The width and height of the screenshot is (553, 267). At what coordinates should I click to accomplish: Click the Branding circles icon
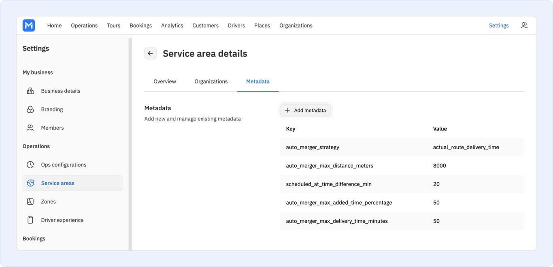[30, 109]
